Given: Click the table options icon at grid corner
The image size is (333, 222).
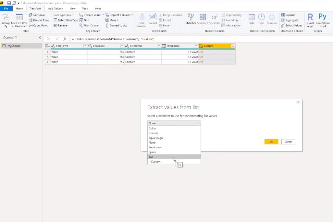Looking at the screenshot, I should point(47,46).
